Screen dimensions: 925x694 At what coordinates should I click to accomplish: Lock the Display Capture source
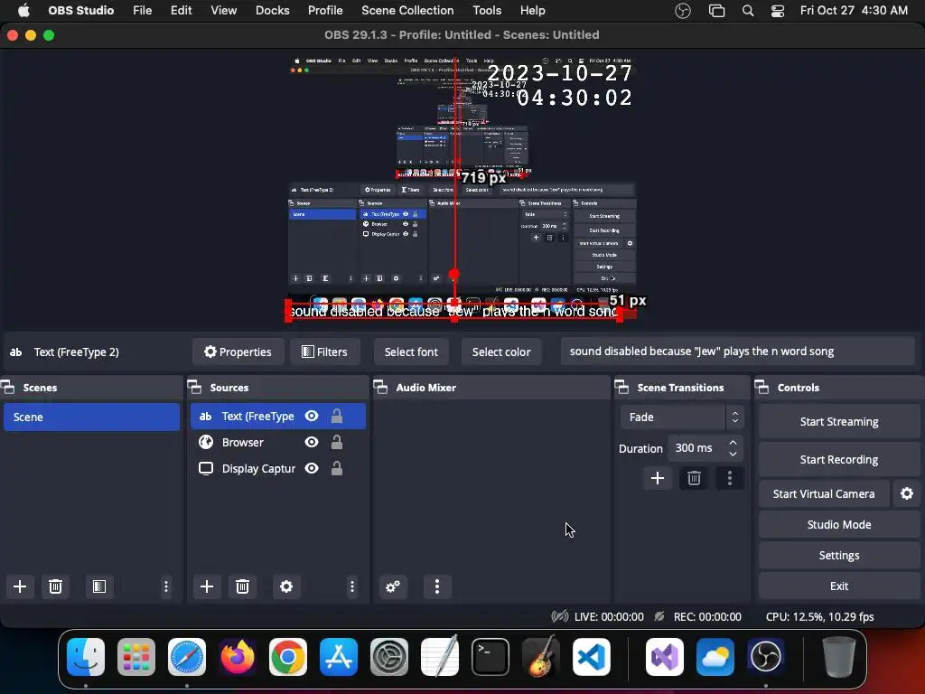click(x=337, y=468)
